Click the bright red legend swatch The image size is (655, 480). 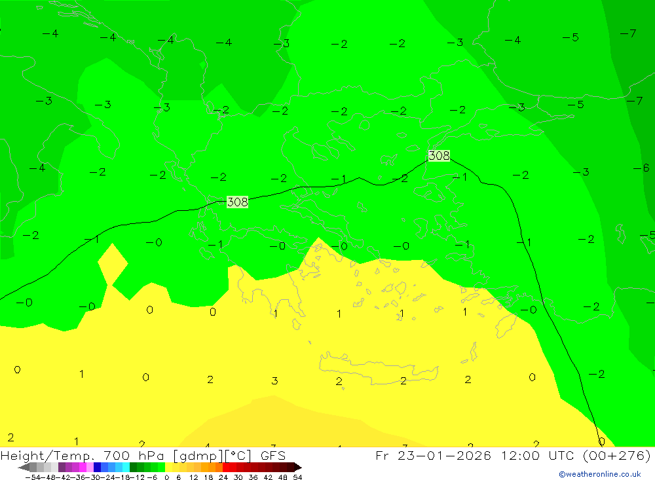[x=227, y=467]
